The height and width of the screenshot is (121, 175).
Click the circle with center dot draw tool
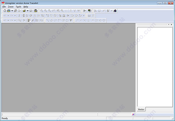(x=63, y=20)
